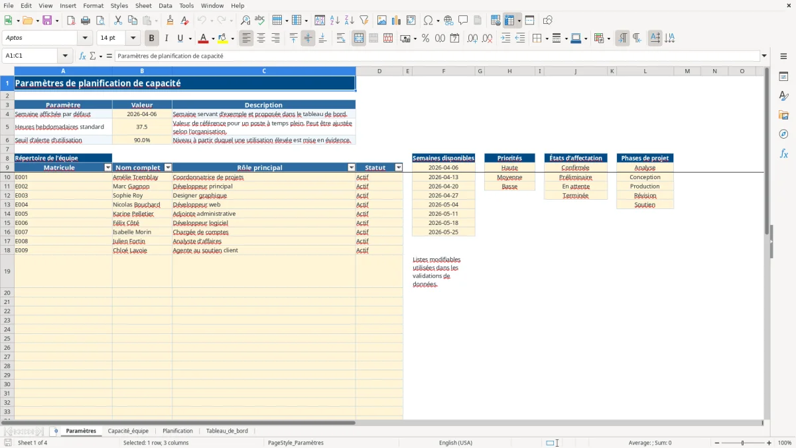This screenshot has height=448, width=796.
Task: Open the font size dropdown
Action: 133,38
